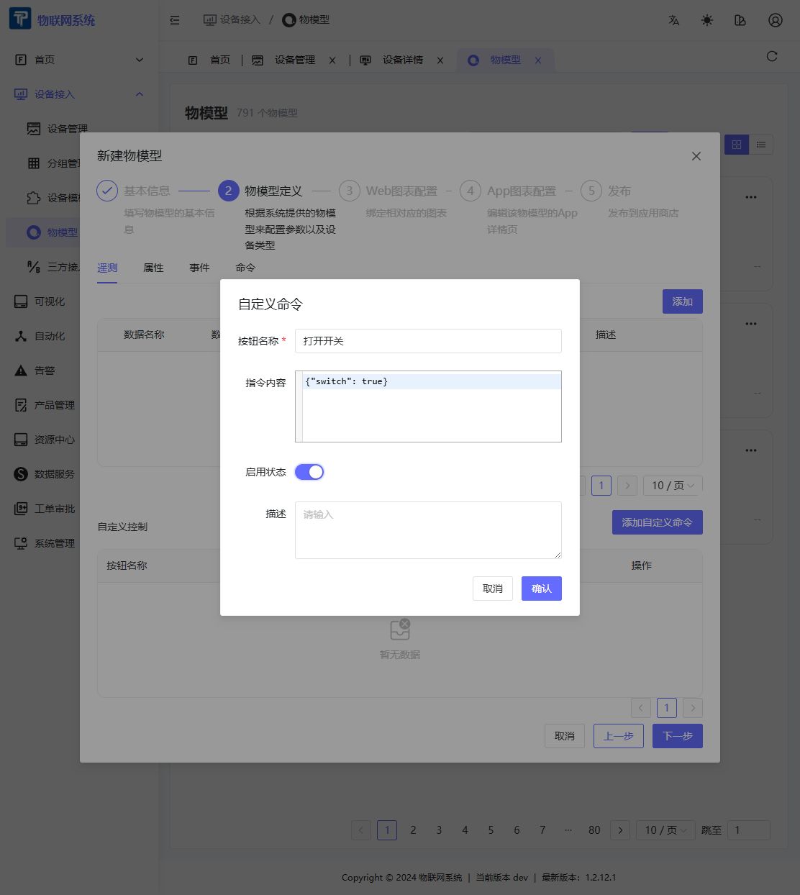Click the 跳至 page number input
The height and width of the screenshot is (895, 800).
(749, 830)
